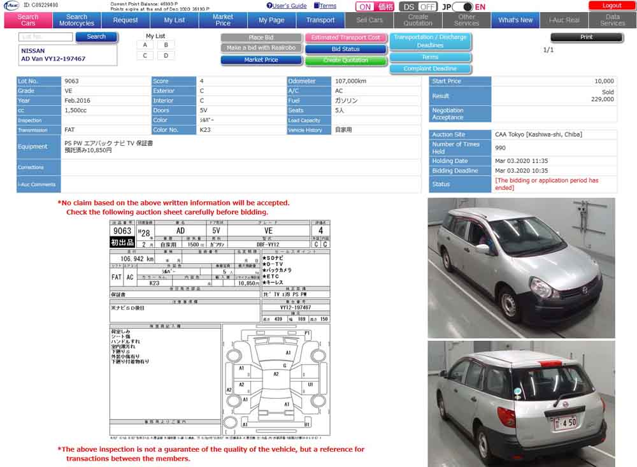Open the Terms link in the top header

325,6
